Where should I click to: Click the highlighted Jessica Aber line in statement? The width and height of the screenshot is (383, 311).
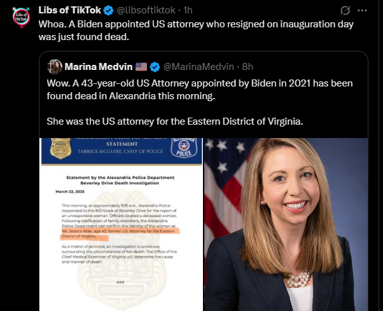point(120,233)
